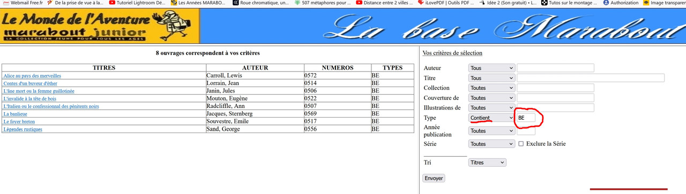The width and height of the screenshot is (686, 194).
Task: Open the Les Années MARABO bookmark
Action: point(198,3)
